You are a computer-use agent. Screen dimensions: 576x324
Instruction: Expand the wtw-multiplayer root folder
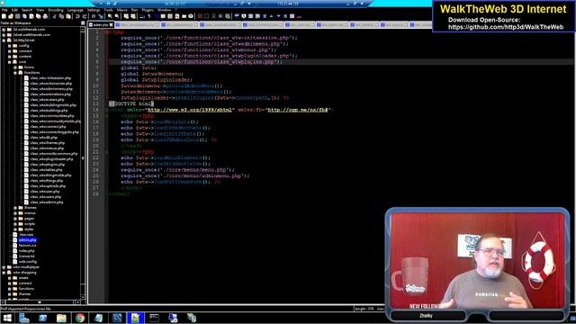(x=4, y=267)
